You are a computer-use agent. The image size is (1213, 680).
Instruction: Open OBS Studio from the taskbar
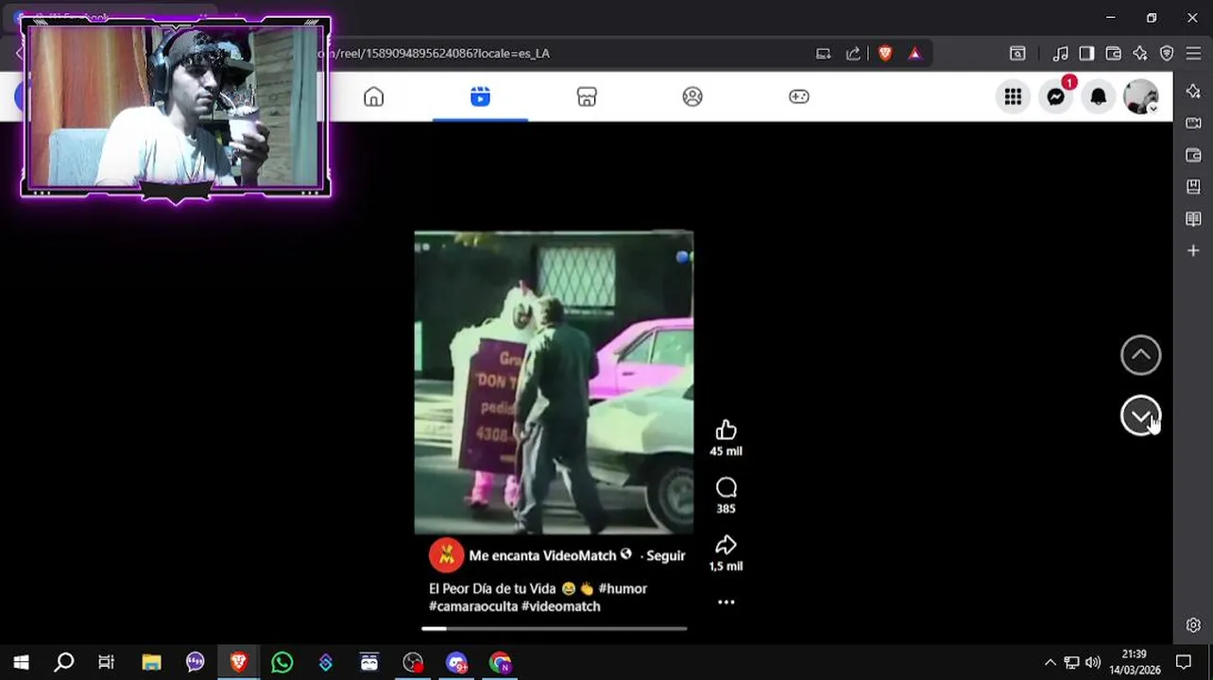[x=413, y=662]
